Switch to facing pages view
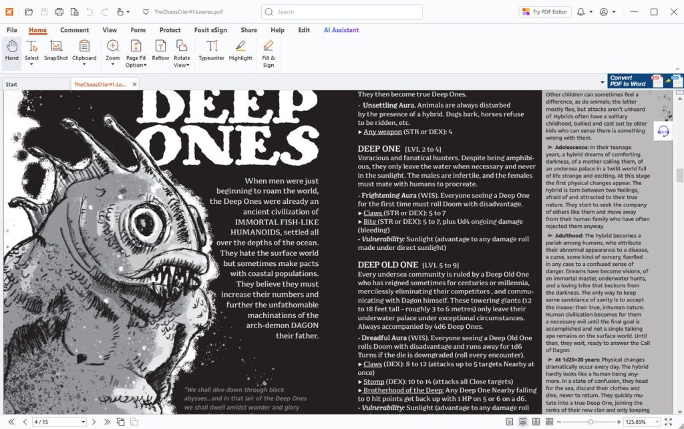 click(536, 422)
